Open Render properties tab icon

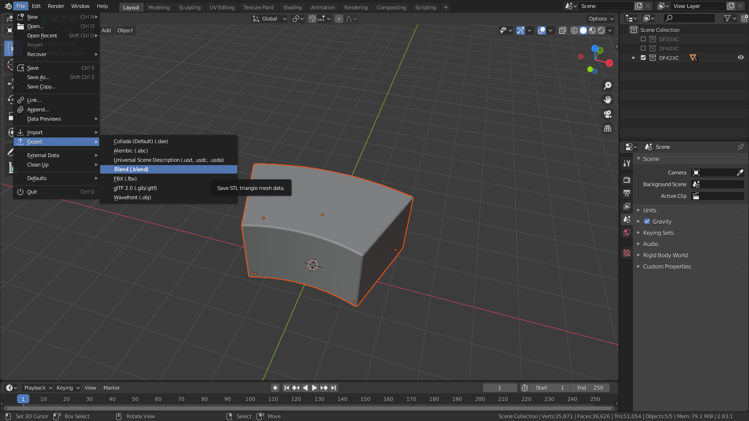click(x=627, y=180)
